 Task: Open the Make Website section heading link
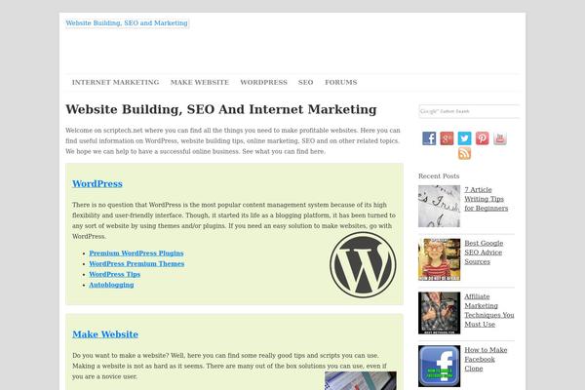pyautogui.click(x=105, y=334)
